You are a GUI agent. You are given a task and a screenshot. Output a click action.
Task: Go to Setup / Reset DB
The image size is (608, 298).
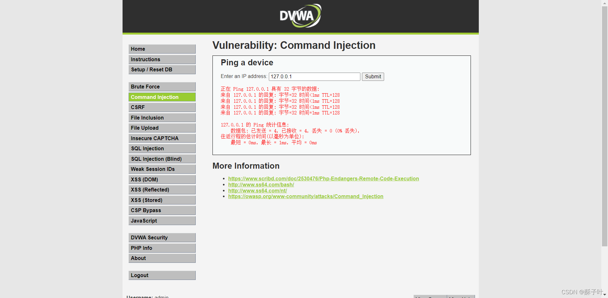(162, 69)
